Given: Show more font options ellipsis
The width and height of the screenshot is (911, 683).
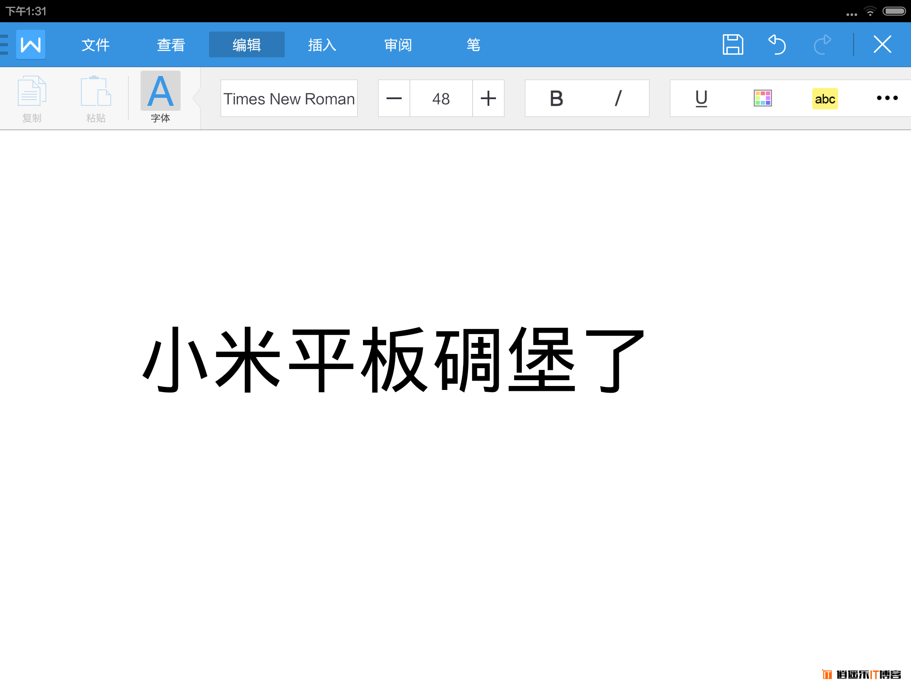Looking at the screenshot, I should [887, 98].
